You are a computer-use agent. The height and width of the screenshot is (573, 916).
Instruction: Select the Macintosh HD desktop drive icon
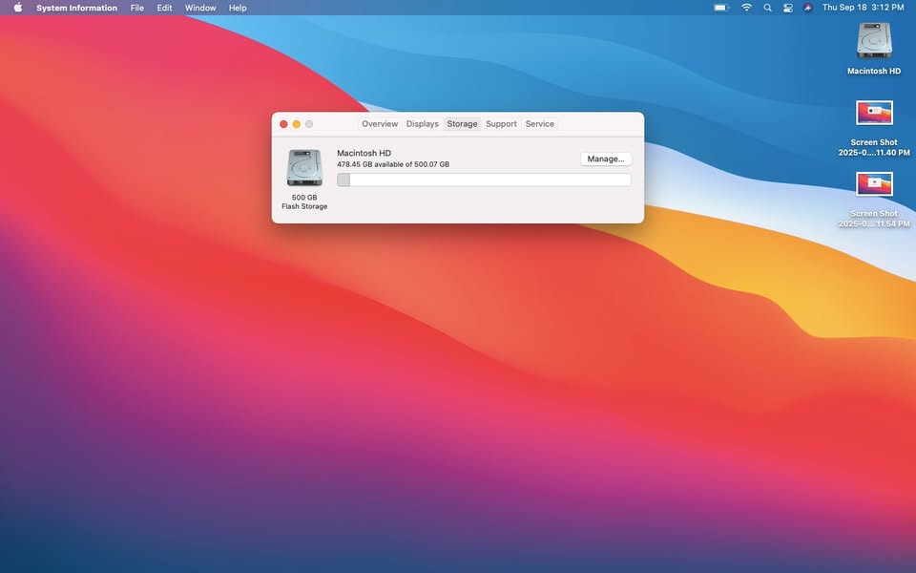pyautogui.click(x=874, y=42)
